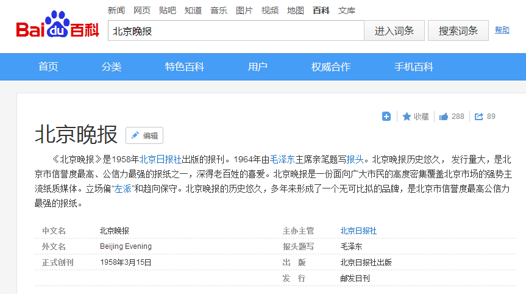Click the 北京晚报 article title
Screen dimensions: 526x294
[76, 134]
